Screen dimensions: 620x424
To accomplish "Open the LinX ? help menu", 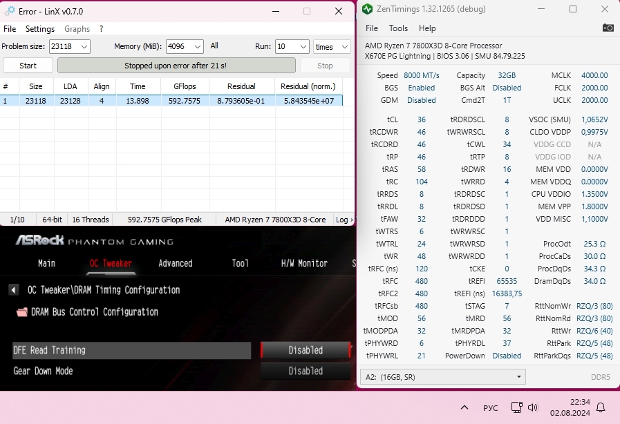I will click(101, 29).
